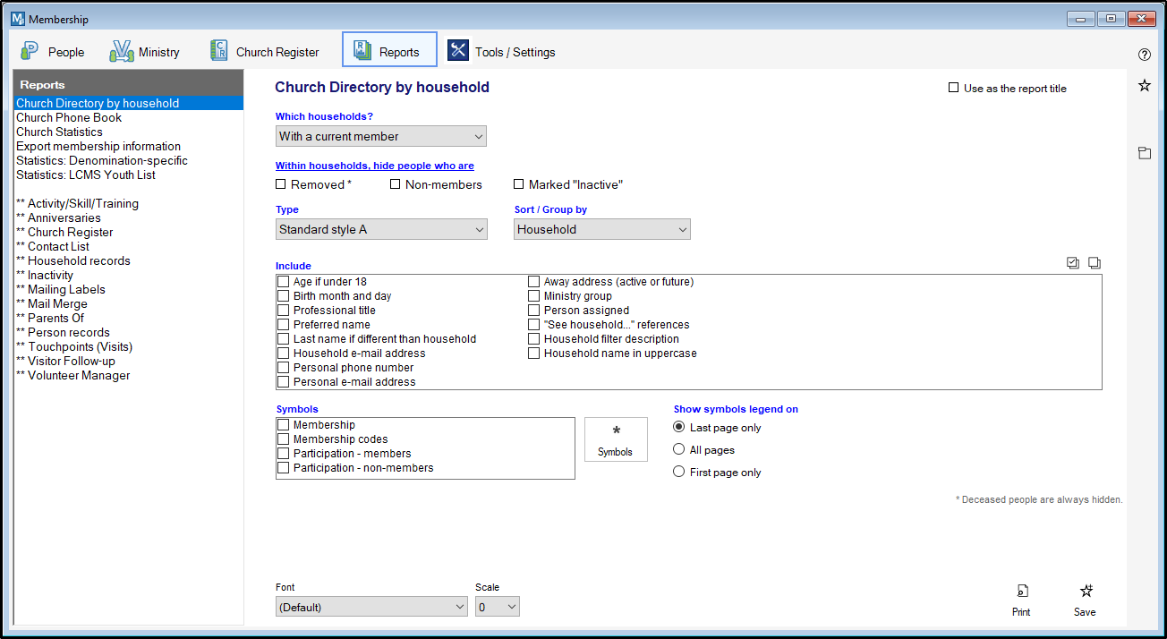
Task: Check Use as the report title
Action: 954,89
